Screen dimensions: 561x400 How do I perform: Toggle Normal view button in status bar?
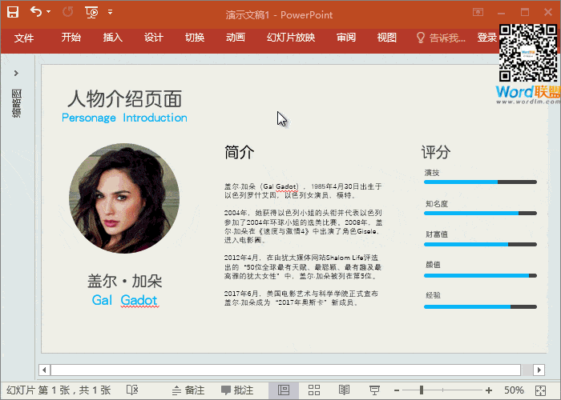tap(283, 390)
